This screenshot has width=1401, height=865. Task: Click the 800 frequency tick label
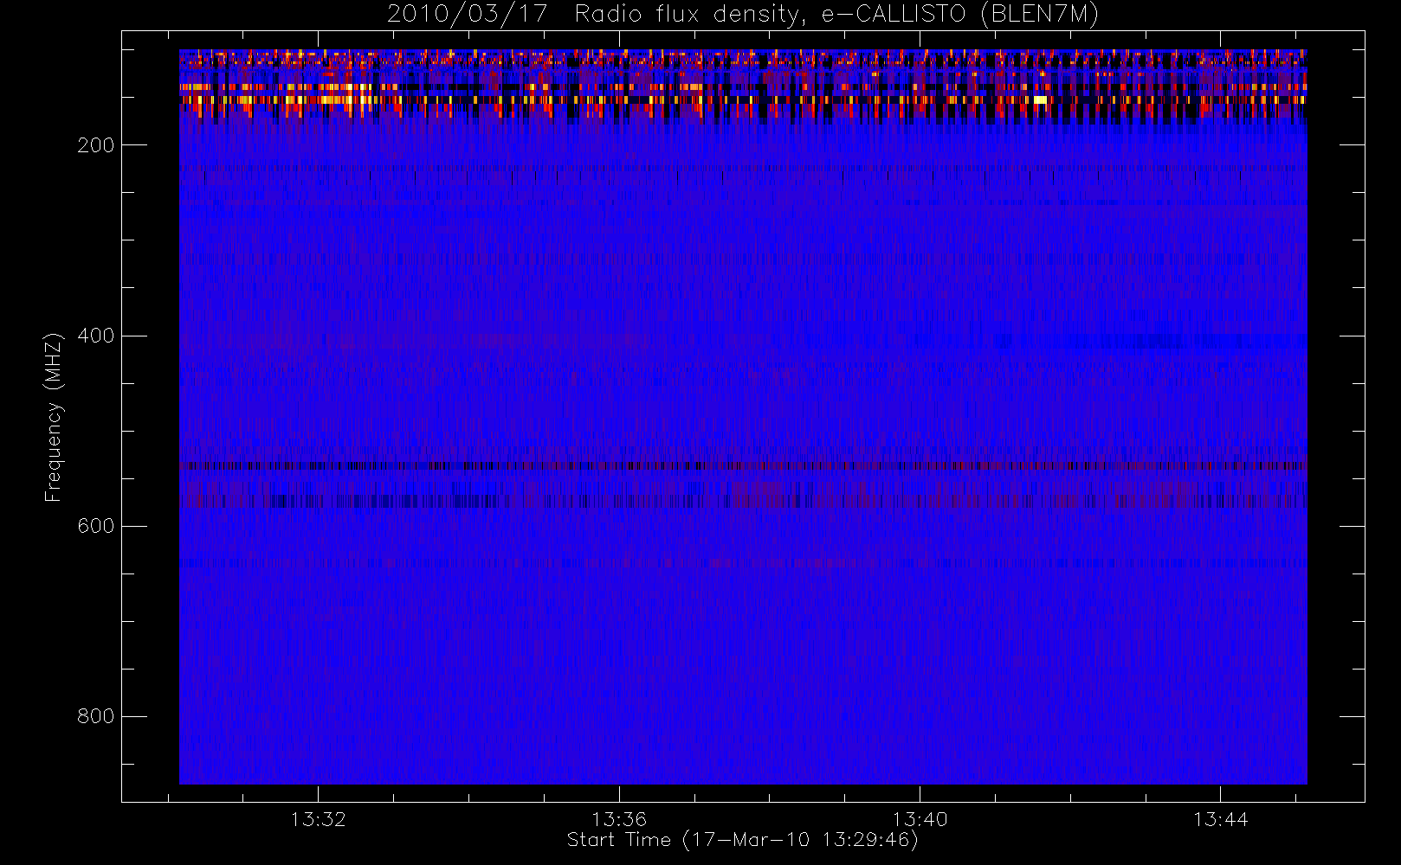click(x=95, y=716)
